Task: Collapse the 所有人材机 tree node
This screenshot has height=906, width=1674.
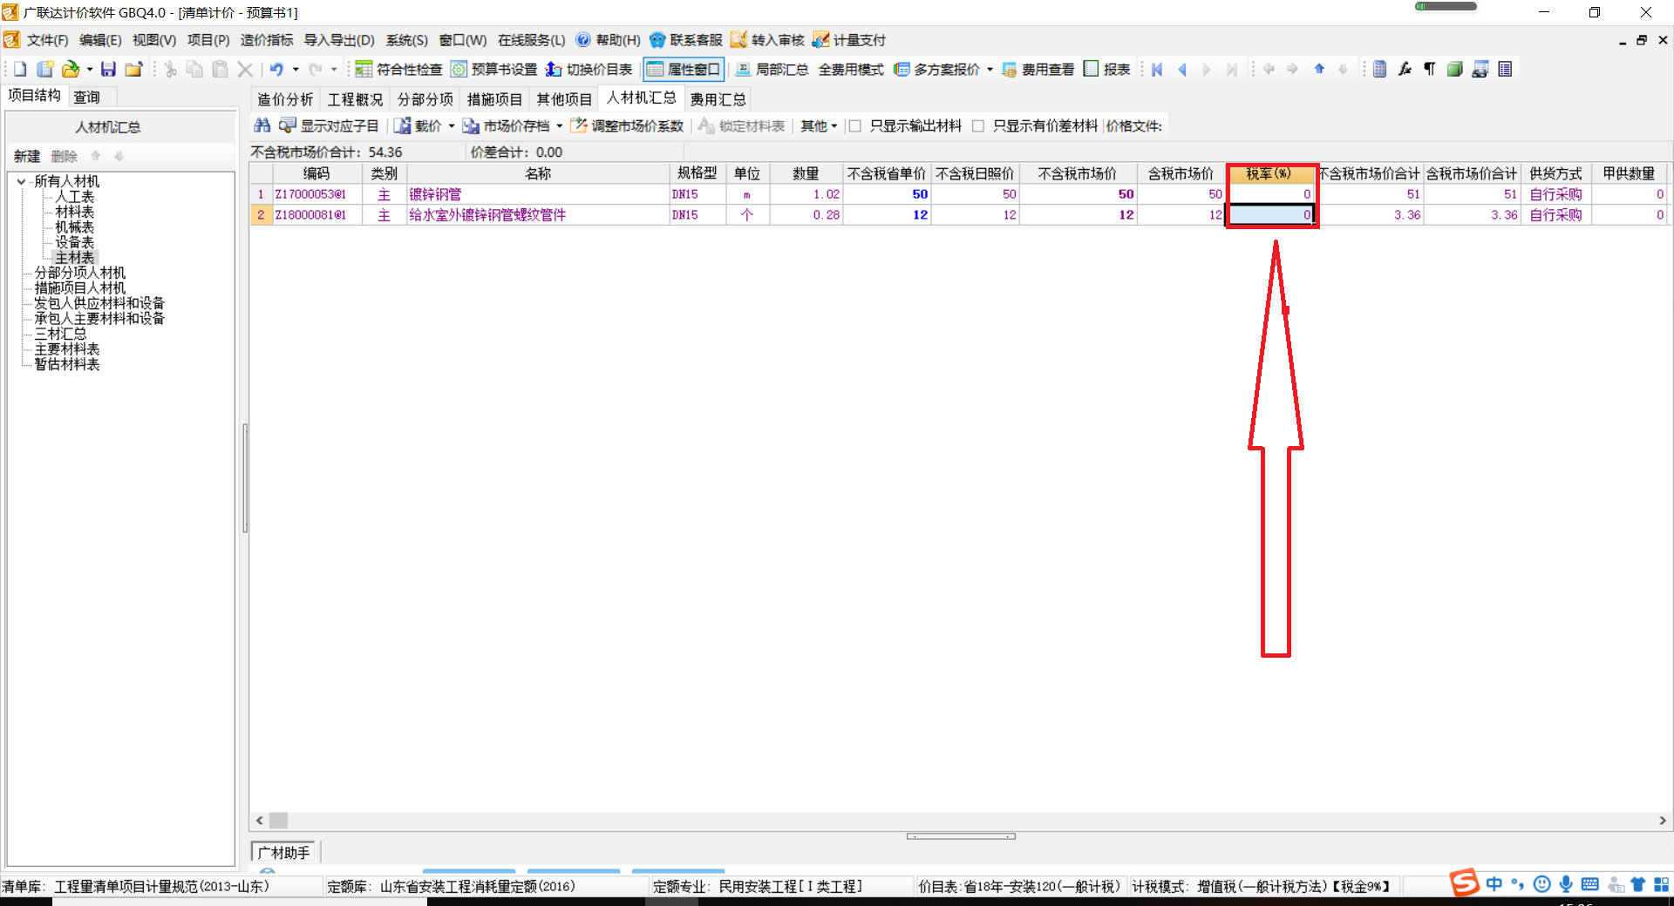Action: point(21,181)
